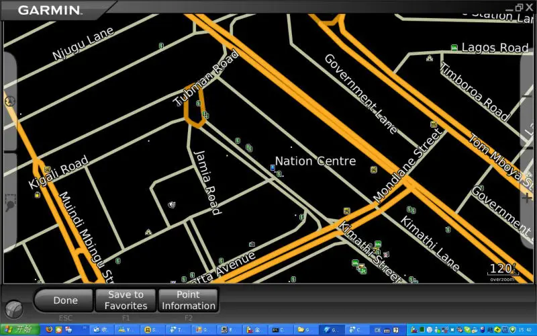Select the yellow POI icon on Kigali Road
This screenshot has height=336, width=537.
click(x=47, y=169)
